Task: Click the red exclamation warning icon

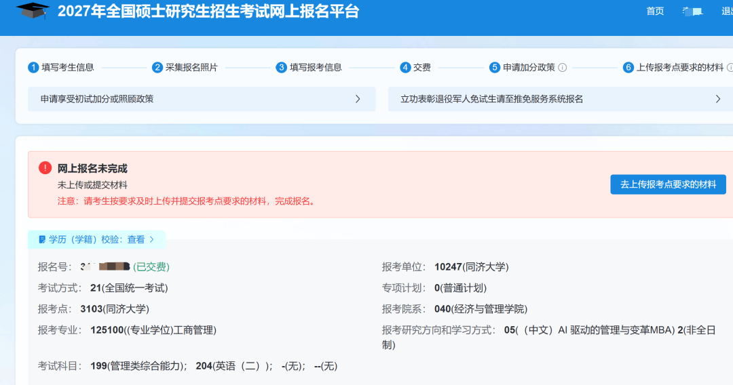Action: pyautogui.click(x=45, y=167)
